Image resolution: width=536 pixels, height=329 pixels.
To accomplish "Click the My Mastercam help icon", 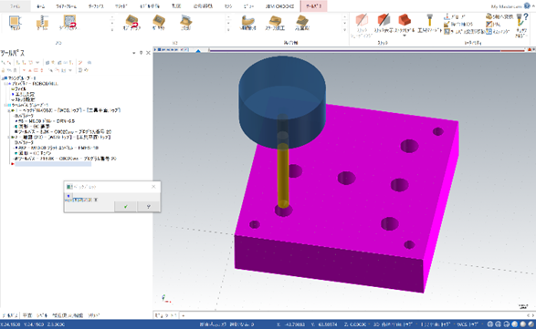I will [x=527, y=6].
